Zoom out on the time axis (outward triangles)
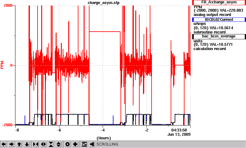 click(x=43, y=144)
